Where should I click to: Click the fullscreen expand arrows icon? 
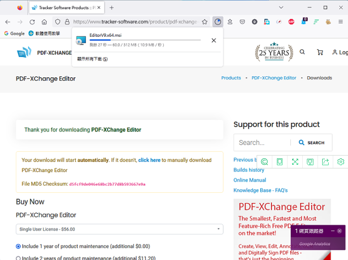[295, 162]
